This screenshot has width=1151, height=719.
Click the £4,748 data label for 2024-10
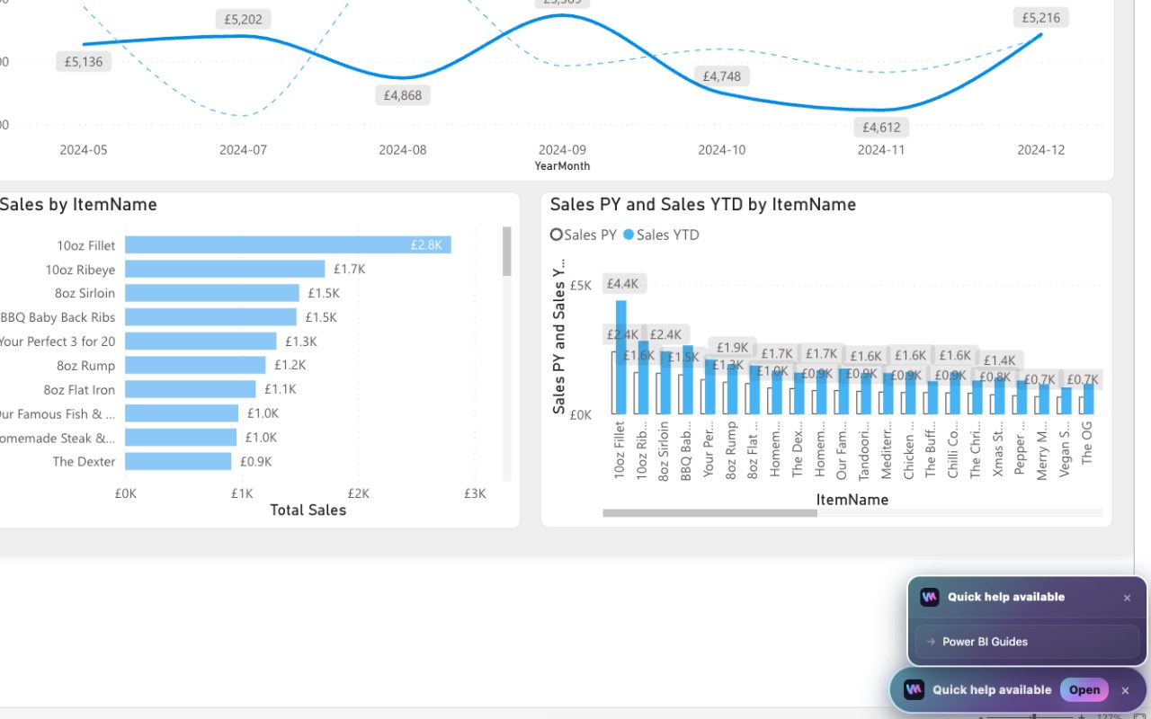[x=722, y=76]
